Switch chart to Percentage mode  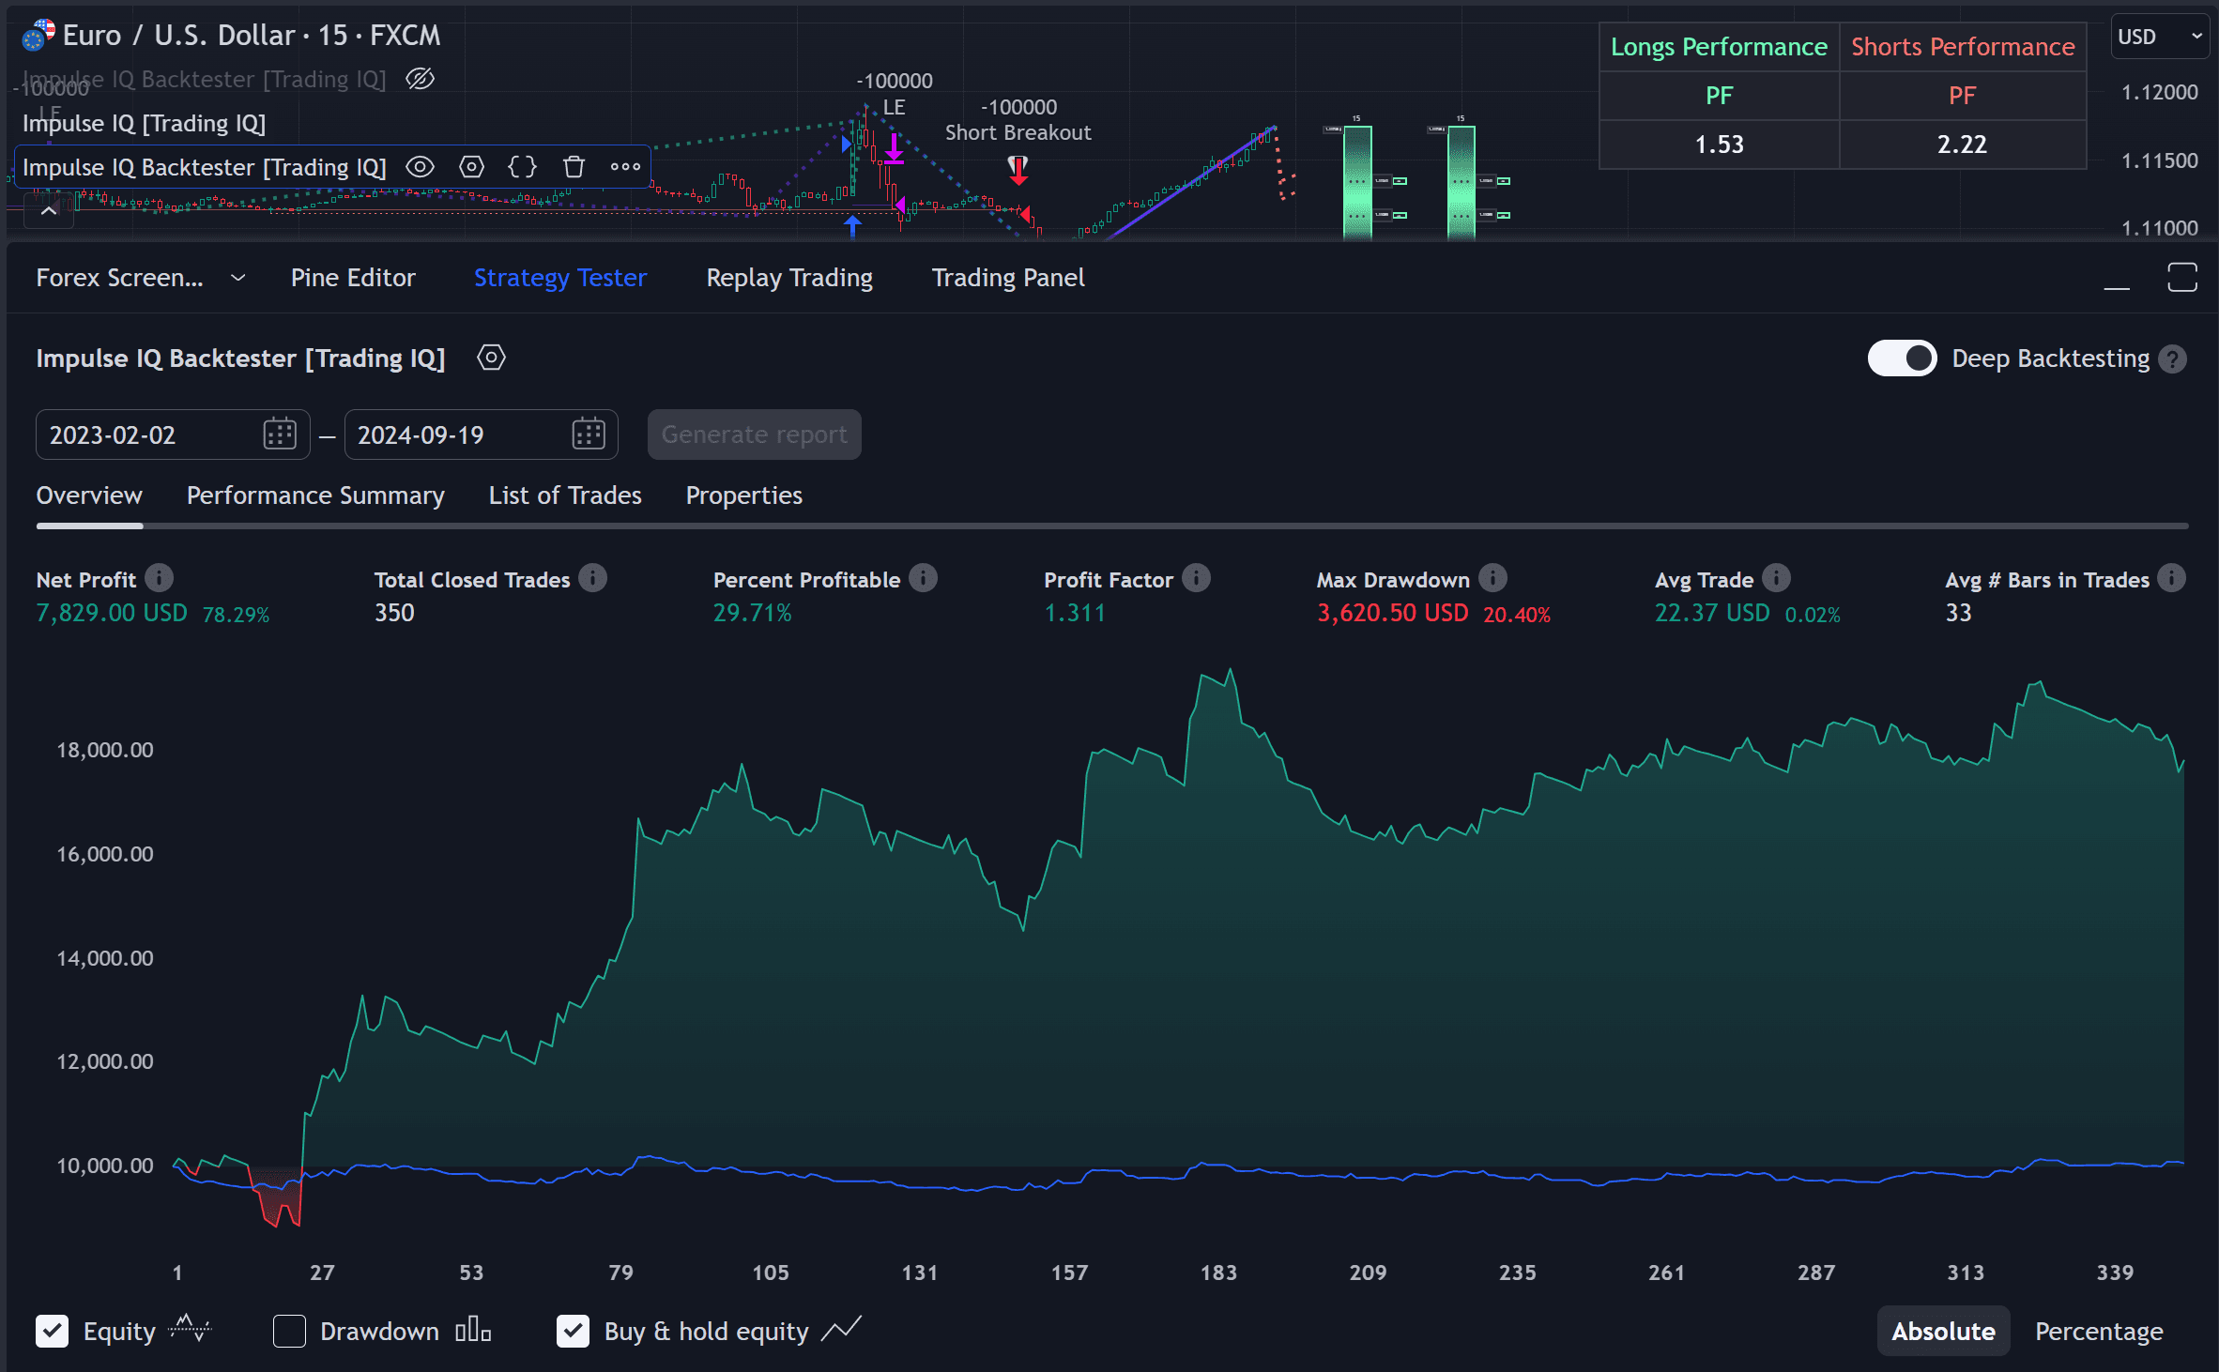tap(2099, 1331)
